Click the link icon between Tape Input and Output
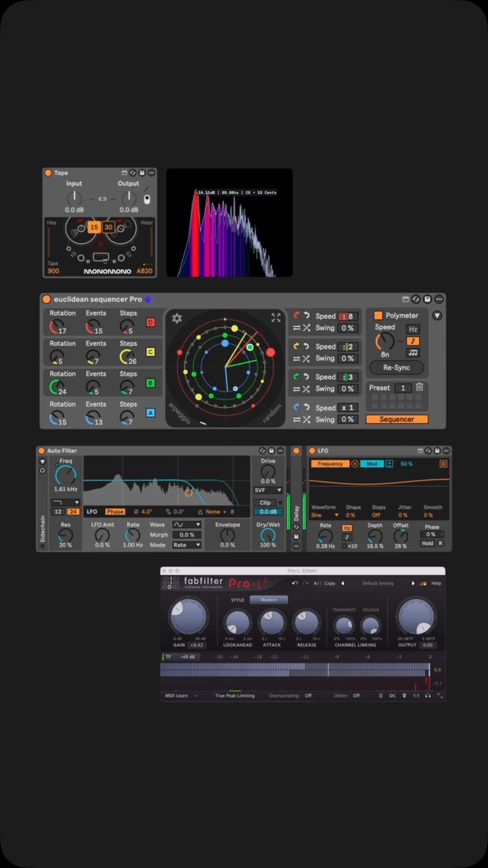 click(102, 199)
